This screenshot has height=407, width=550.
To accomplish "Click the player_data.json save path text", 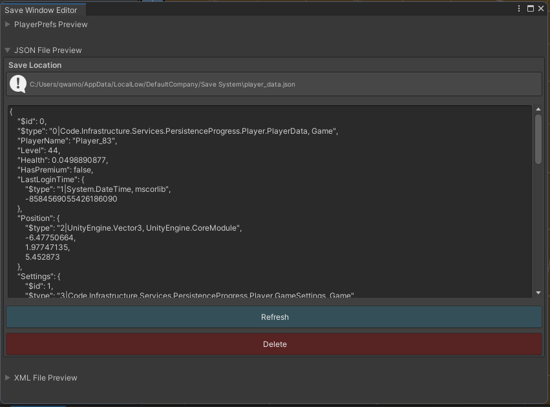I will [x=162, y=84].
